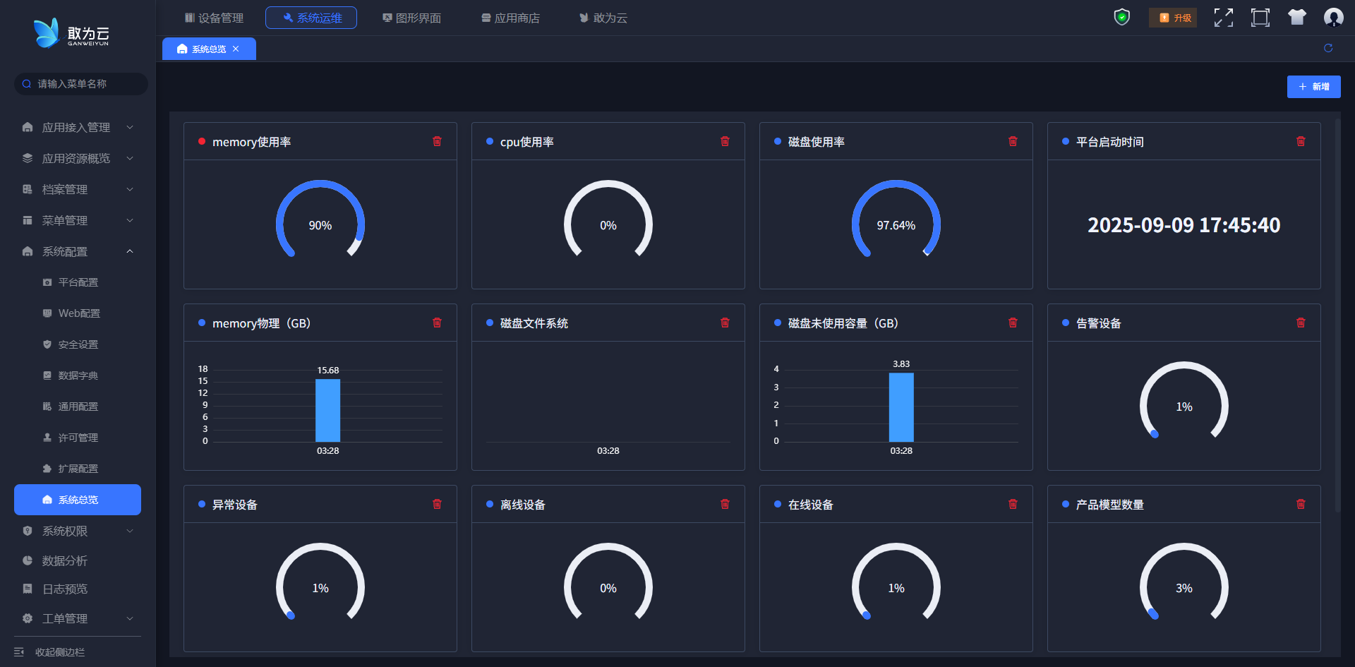The image size is (1355, 667).
Task: Select 系统总览 in the sidebar
Action: point(78,500)
